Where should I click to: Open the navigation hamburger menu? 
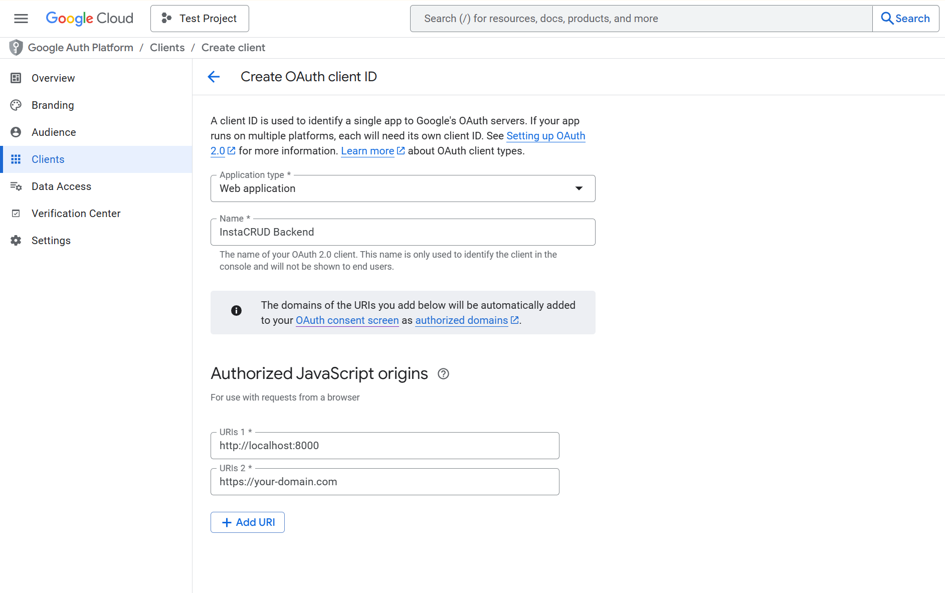point(21,18)
